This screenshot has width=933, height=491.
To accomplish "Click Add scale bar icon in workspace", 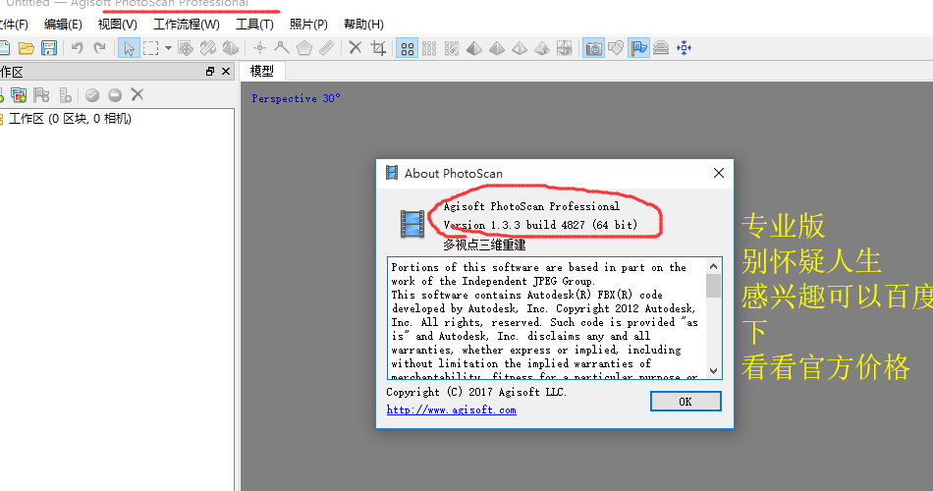I will [65, 94].
